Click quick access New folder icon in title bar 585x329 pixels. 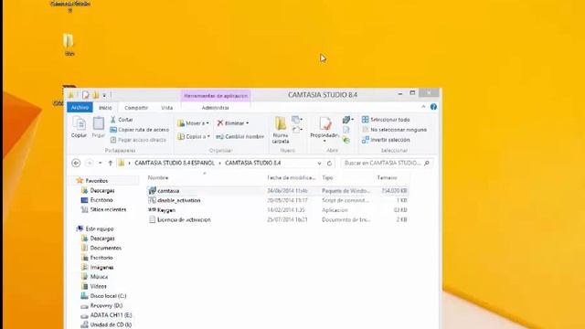[96, 95]
